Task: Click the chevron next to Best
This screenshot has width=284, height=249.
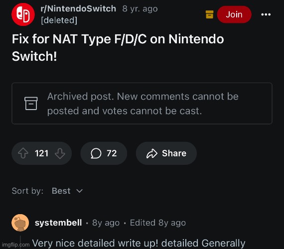Action: (80, 191)
